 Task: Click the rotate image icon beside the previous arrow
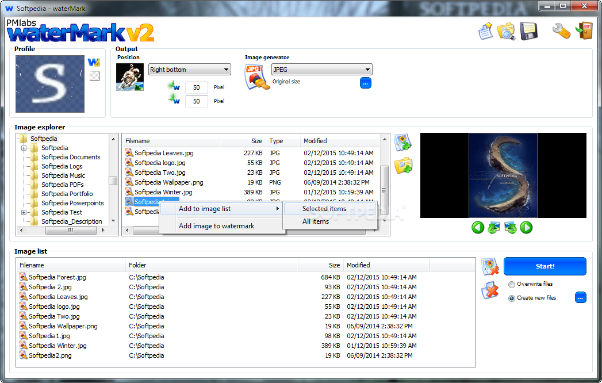(494, 228)
